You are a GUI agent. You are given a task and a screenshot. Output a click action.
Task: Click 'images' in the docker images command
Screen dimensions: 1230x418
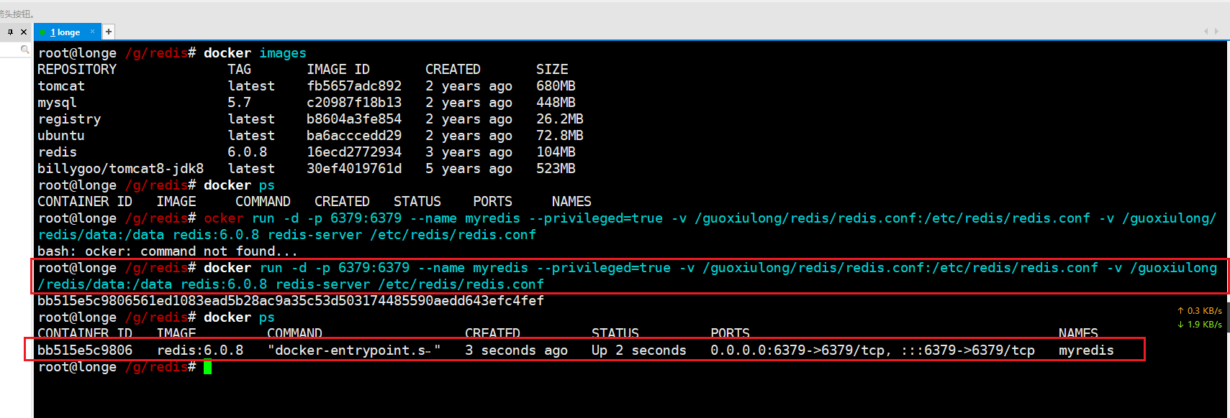[283, 53]
